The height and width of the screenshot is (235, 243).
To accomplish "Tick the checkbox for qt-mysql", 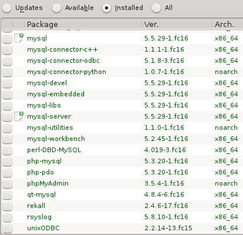I will click(8, 194).
